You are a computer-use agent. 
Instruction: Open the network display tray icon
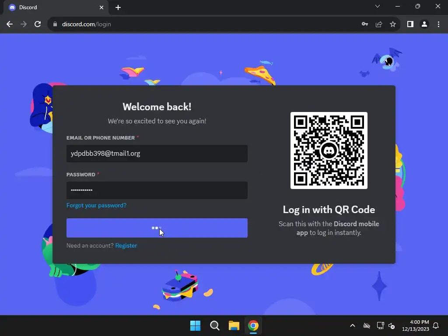tap(380, 325)
